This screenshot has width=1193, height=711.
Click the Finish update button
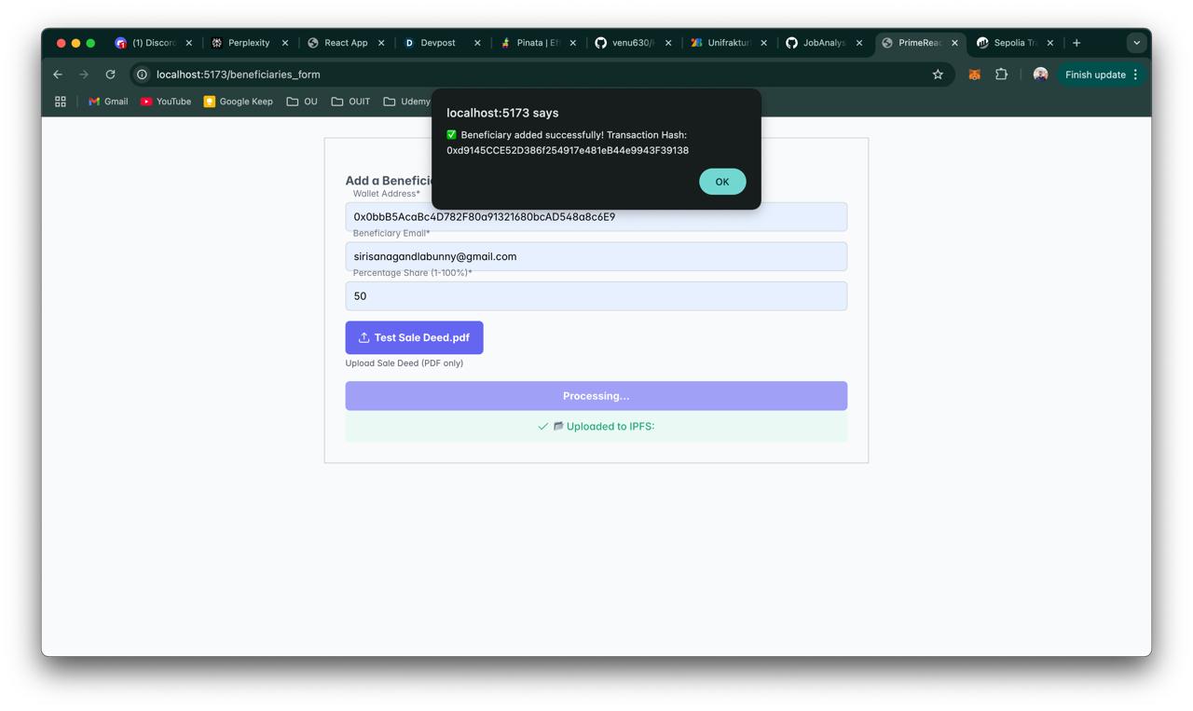coord(1095,75)
